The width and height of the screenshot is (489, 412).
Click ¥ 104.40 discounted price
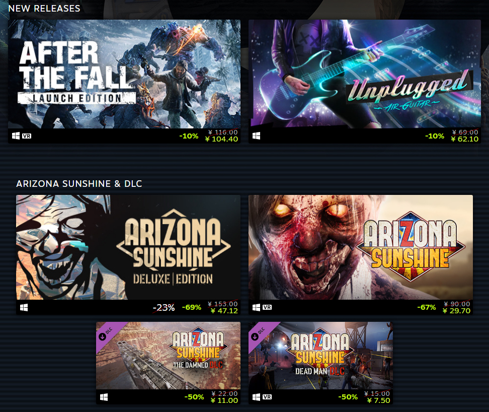[221, 139]
